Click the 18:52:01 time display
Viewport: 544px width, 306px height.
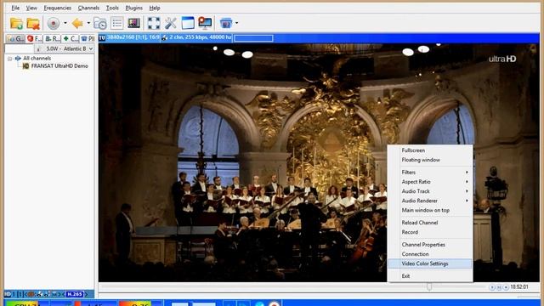coord(519,287)
